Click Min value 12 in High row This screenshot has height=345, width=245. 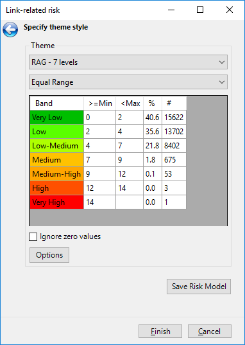(100, 188)
